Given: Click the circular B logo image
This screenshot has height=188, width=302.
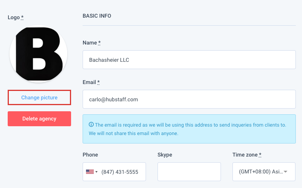Looking at the screenshot, I should click(38, 54).
